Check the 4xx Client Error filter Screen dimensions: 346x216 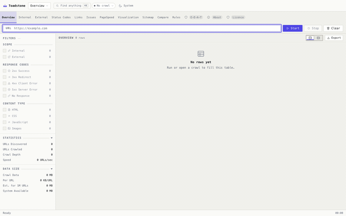4,83
